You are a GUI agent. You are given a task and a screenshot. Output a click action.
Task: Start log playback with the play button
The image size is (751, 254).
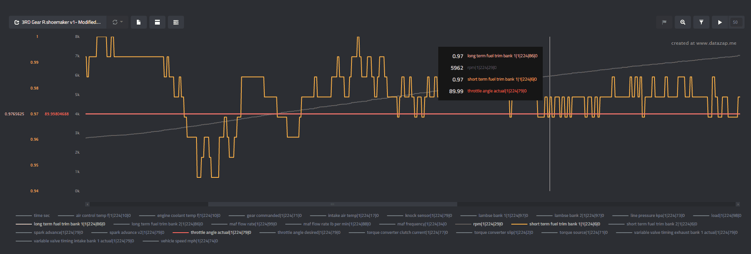(720, 22)
